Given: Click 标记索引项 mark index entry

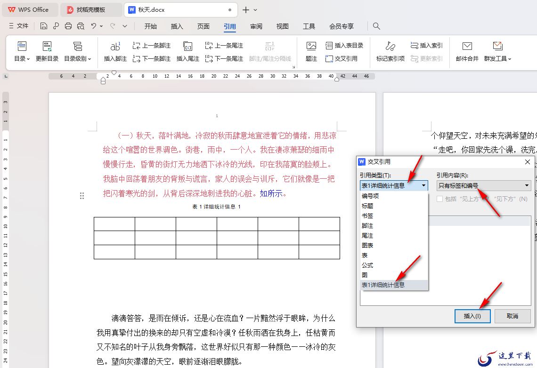Looking at the screenshot, I should [391, 51].
